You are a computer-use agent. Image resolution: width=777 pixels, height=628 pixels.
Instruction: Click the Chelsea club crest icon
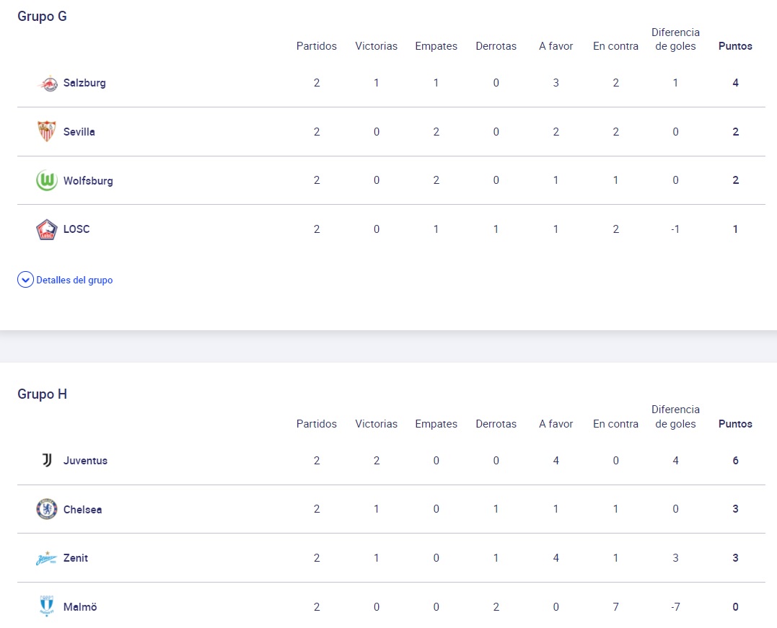(x=47, y=510)
